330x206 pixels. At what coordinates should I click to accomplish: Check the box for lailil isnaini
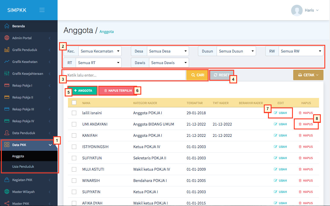point(74,113)
